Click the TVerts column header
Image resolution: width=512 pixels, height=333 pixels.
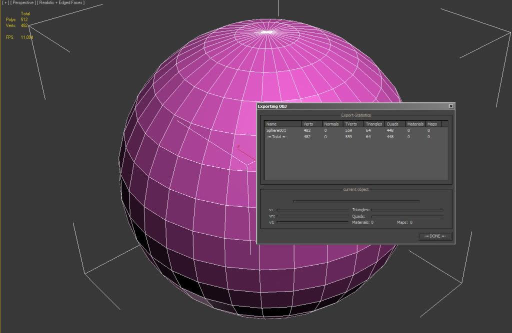click(351, 124)
